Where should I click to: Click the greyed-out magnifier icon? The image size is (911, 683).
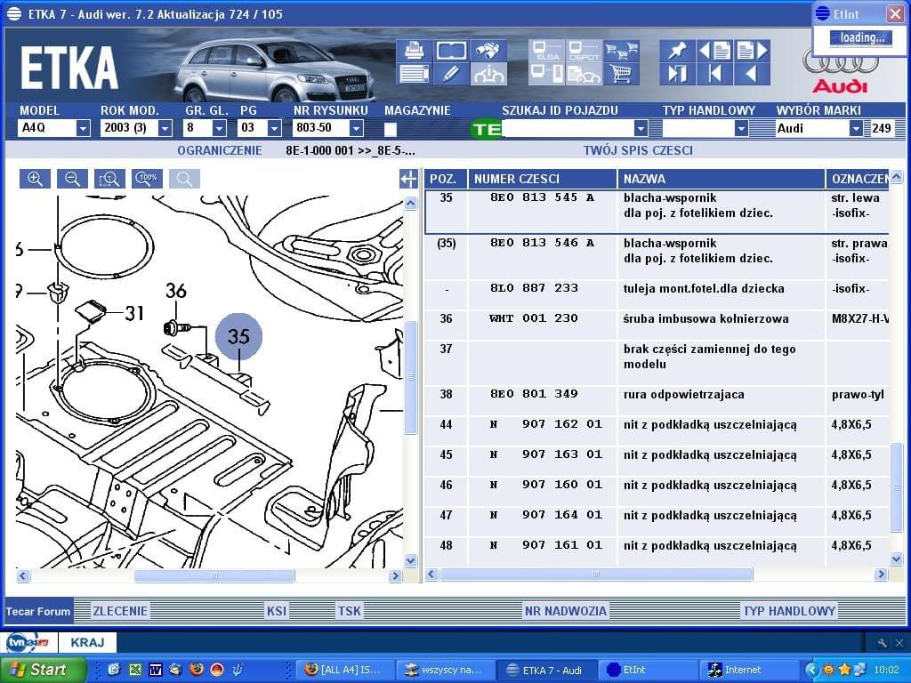coord(184,179)
